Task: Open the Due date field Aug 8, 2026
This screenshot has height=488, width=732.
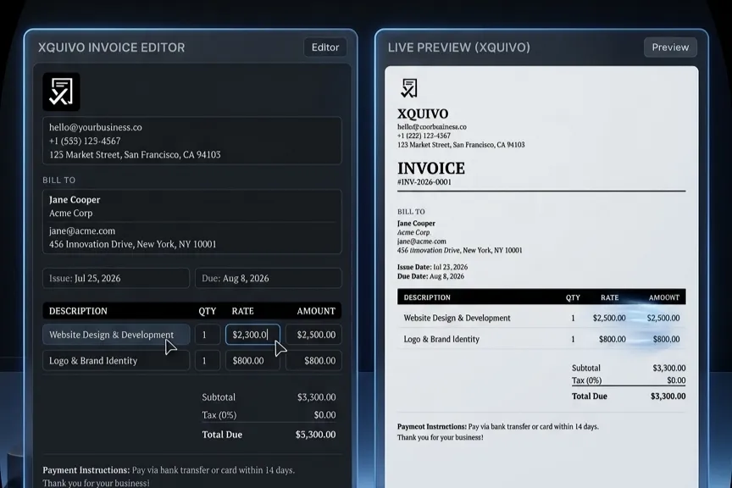Action: (x=269, y=278)
